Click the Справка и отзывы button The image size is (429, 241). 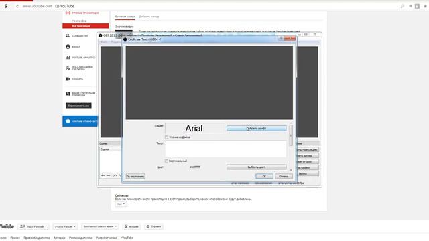pos(78,106)
